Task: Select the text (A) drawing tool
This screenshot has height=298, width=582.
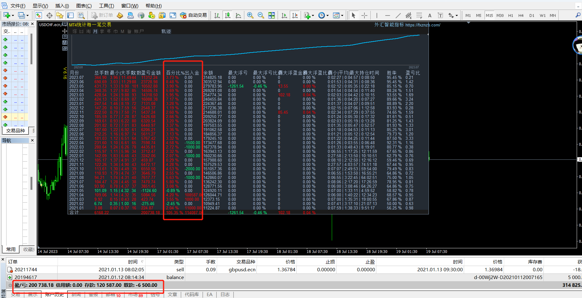Action: coord(429,15)
